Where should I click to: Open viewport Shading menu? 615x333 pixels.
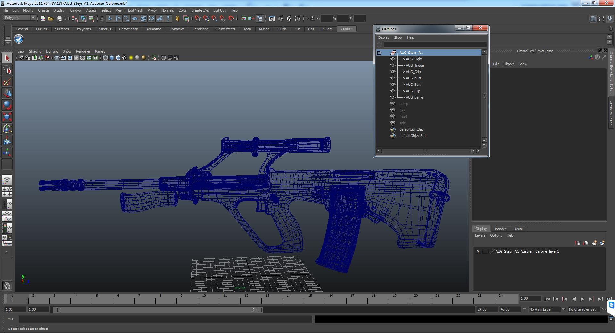coord(35,51)
